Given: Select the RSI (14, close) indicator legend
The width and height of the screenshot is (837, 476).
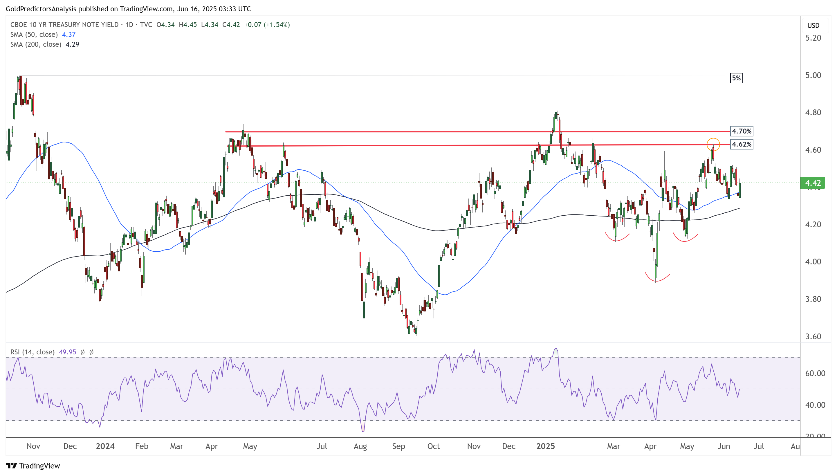Looking at the screenshot, I should 32,352.
